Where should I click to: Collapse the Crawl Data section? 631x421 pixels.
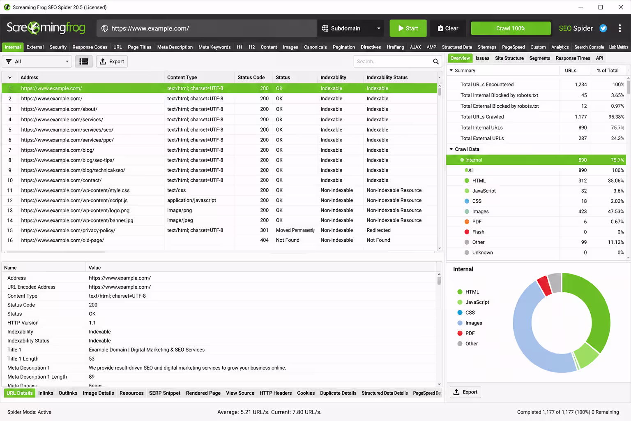click(451, 149)
